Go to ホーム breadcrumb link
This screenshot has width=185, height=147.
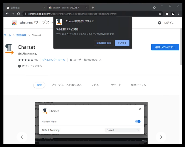click(x=7, y=35)
